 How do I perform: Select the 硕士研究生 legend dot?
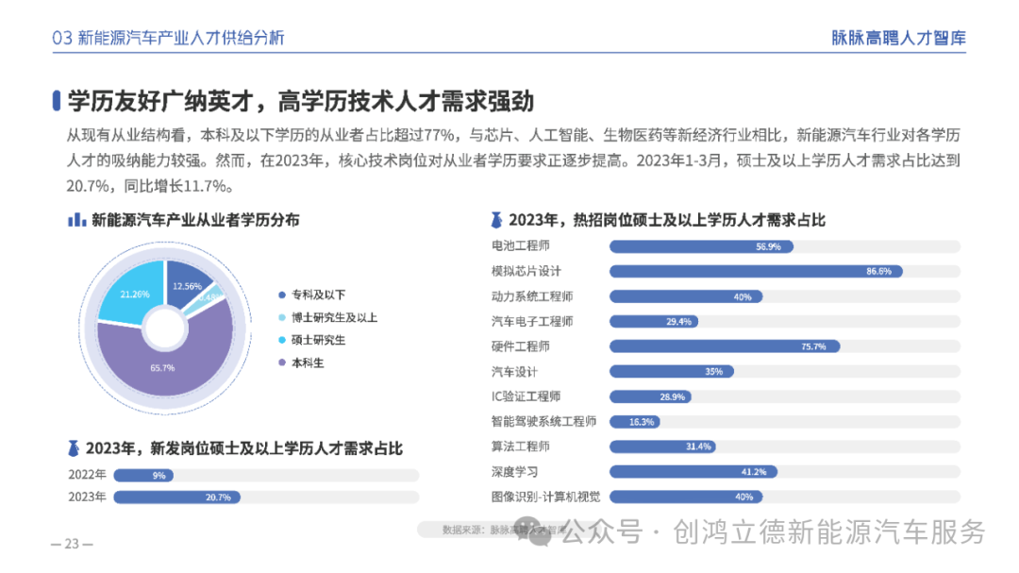pos(282,340)
